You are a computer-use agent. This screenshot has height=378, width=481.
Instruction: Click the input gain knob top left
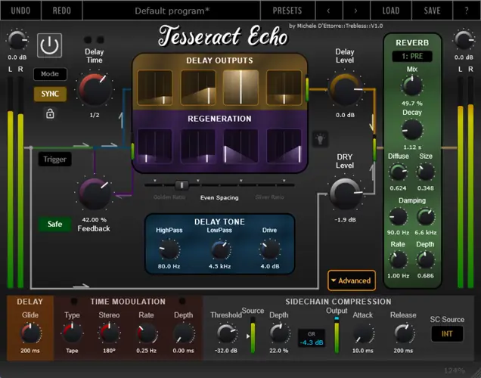[x=17, y=40]
